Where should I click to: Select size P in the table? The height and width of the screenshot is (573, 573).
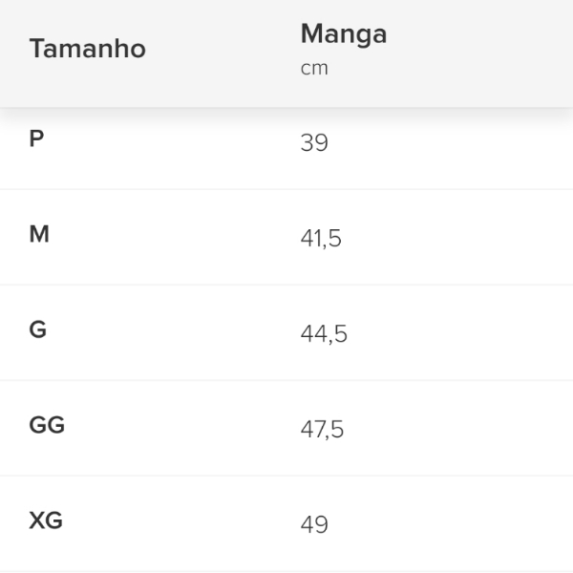(37, 138)
